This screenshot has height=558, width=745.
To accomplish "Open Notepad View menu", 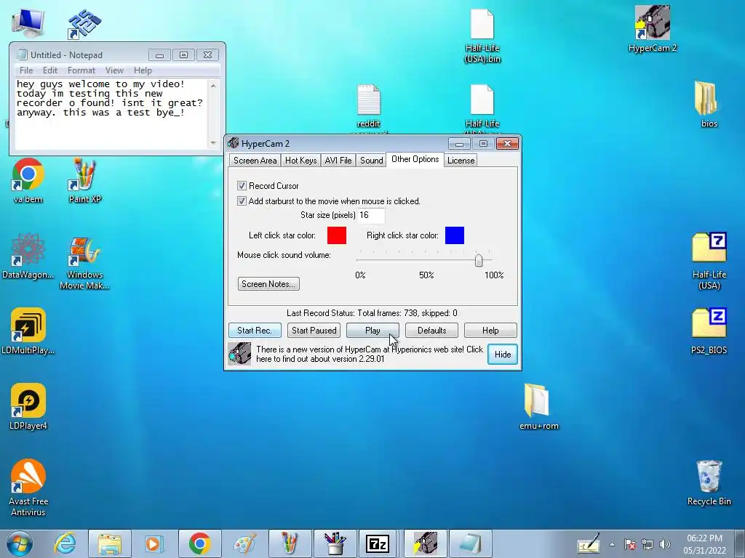I will point(114,70).
